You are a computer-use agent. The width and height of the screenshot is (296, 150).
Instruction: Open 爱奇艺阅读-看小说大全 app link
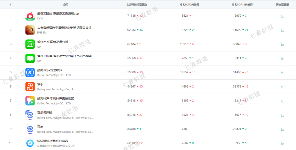pyautogui.click(x=64, y=56)
